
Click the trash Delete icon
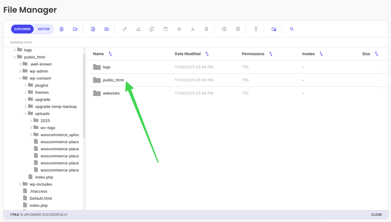coord(206,29)
